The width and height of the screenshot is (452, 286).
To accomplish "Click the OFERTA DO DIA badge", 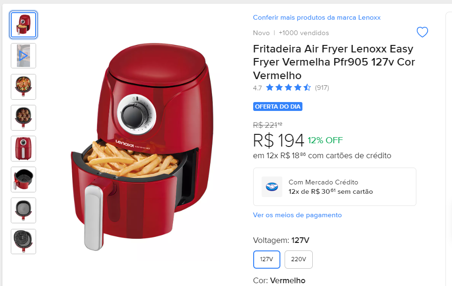I will 278,106.
